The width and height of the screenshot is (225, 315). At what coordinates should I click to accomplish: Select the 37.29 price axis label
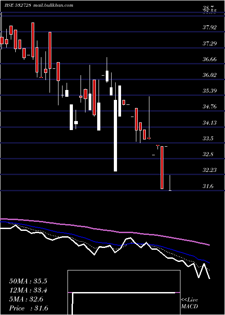tap(210, 43)
